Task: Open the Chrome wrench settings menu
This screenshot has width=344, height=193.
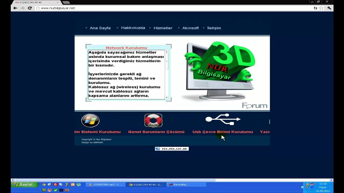Action: point(329,8)
